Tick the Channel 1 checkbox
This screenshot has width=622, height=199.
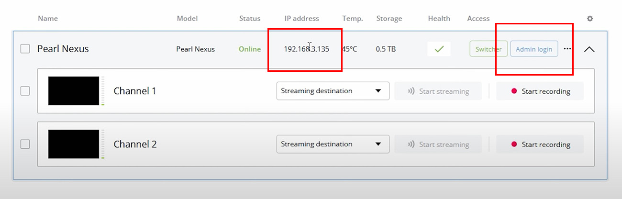click(x=25, y=91)
